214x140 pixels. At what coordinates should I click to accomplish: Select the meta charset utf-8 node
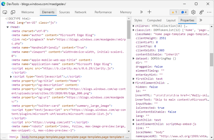coord(30,31)
